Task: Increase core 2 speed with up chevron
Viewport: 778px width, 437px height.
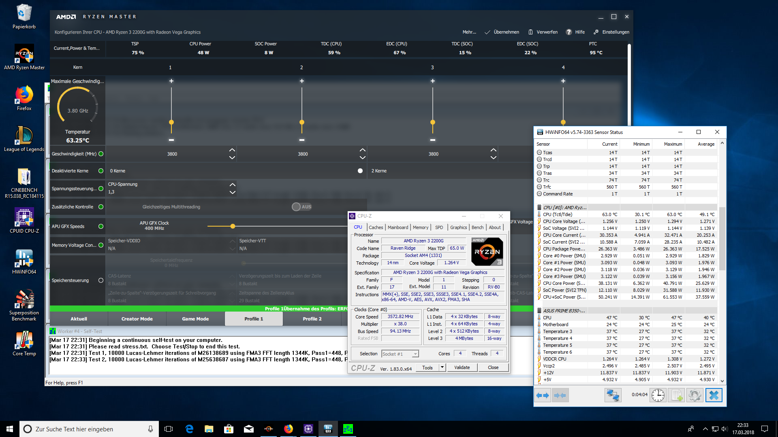Action: pyautogui.click(x=363, y=150)
